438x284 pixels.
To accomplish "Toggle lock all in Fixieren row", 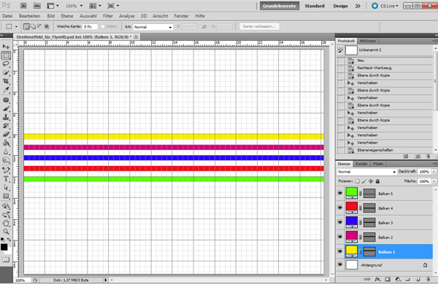I will pos(377,181).
